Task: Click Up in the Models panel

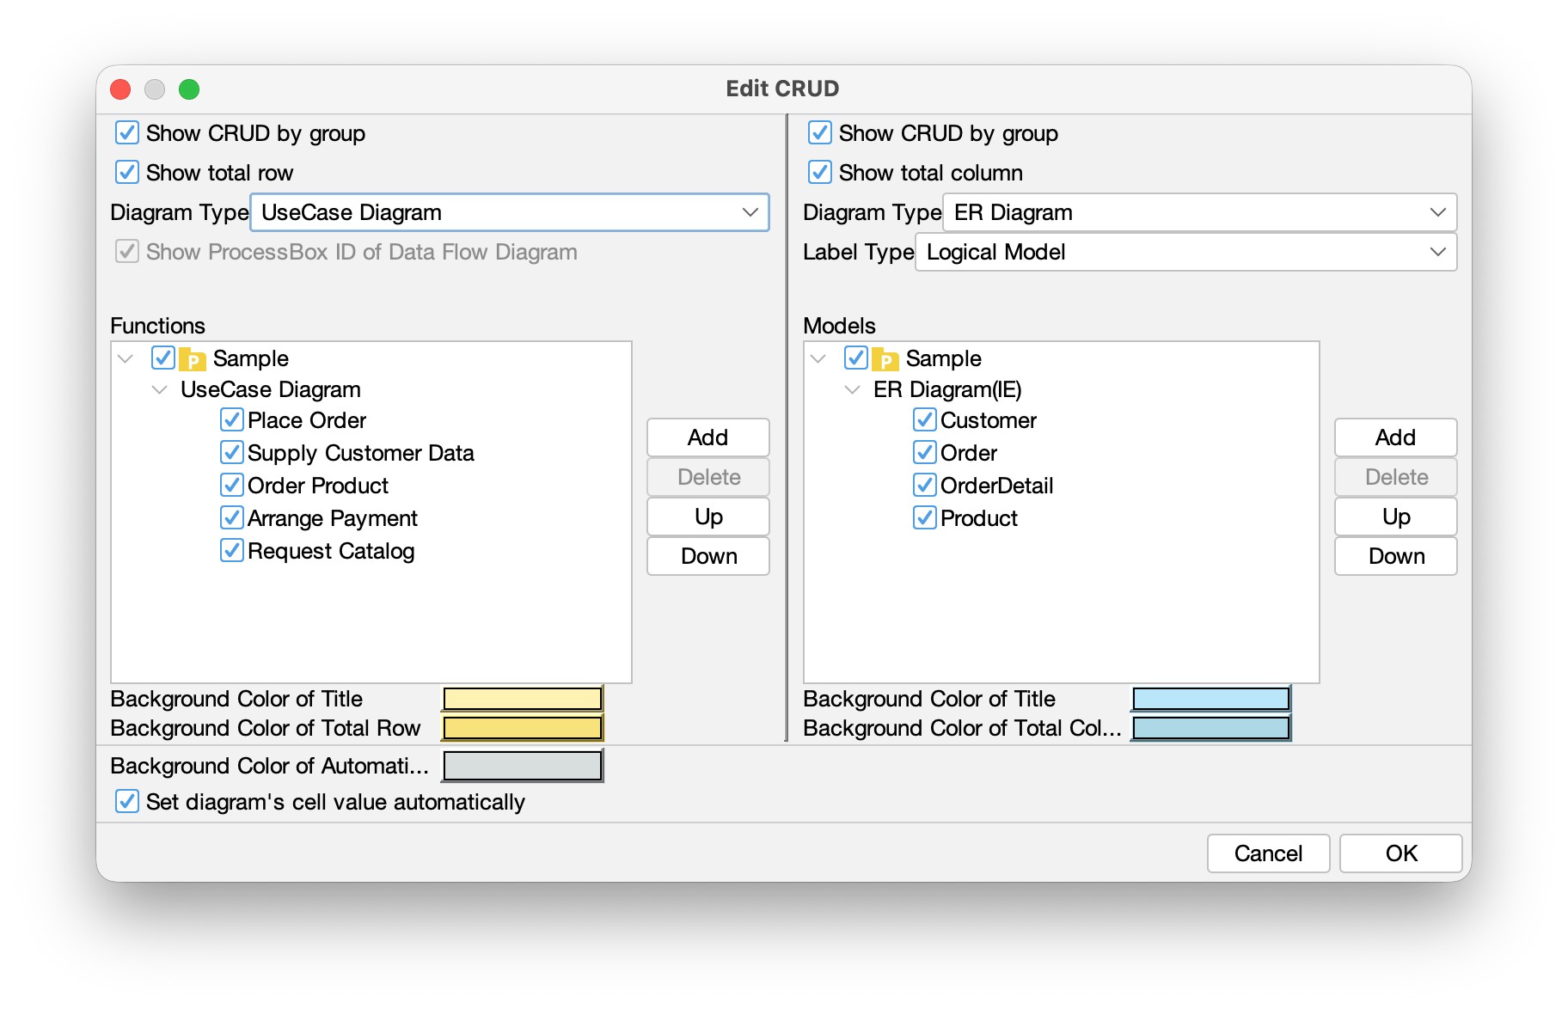Action: click(1394, 517)
